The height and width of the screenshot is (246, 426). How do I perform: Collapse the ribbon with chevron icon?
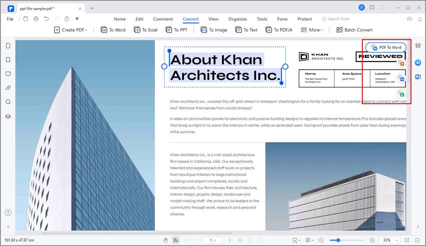point(420,19)
